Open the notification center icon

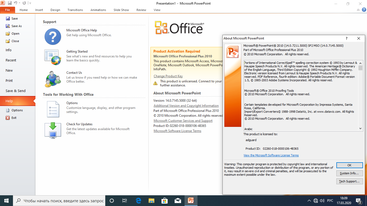click(x=358, y=201)
